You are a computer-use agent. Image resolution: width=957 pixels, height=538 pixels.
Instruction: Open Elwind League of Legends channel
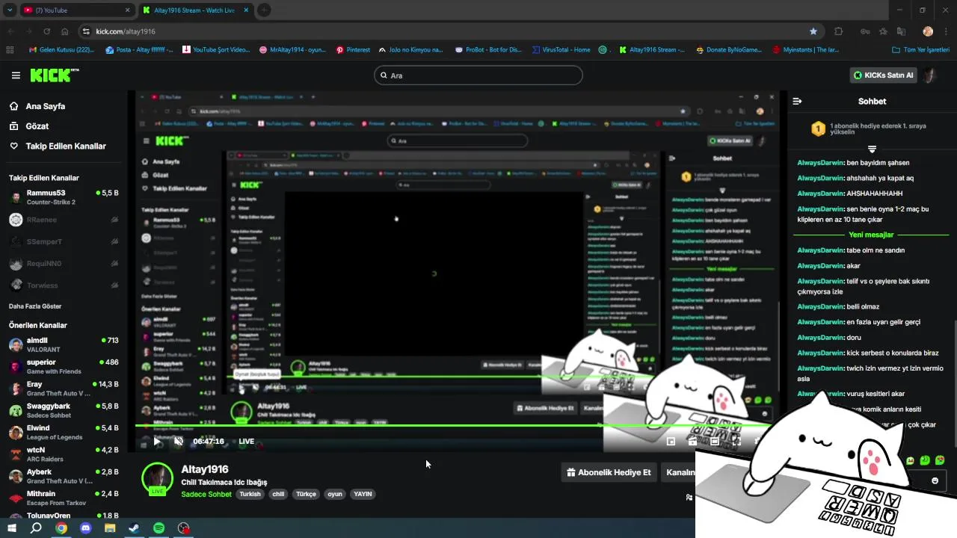pos(64,432)
